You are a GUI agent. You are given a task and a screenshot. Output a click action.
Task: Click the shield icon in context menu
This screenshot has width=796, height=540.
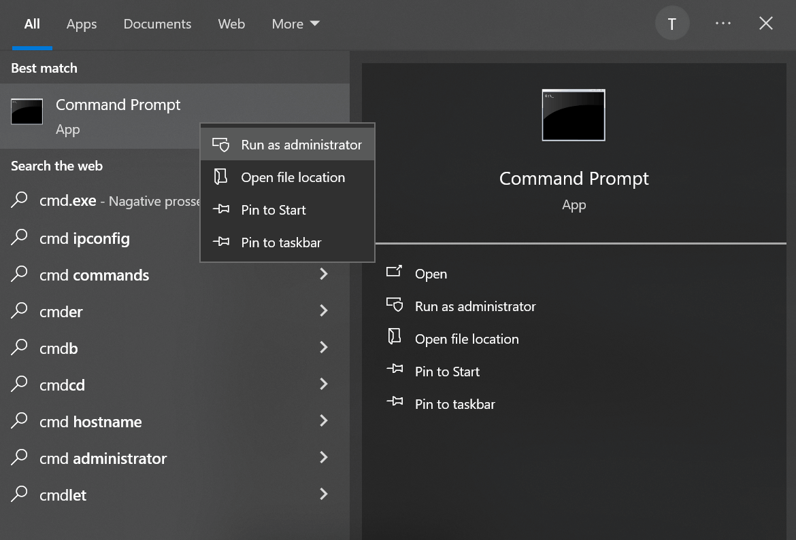pyautogui.click(x=221, y=145)
